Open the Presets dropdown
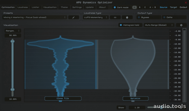 (35, 18)
